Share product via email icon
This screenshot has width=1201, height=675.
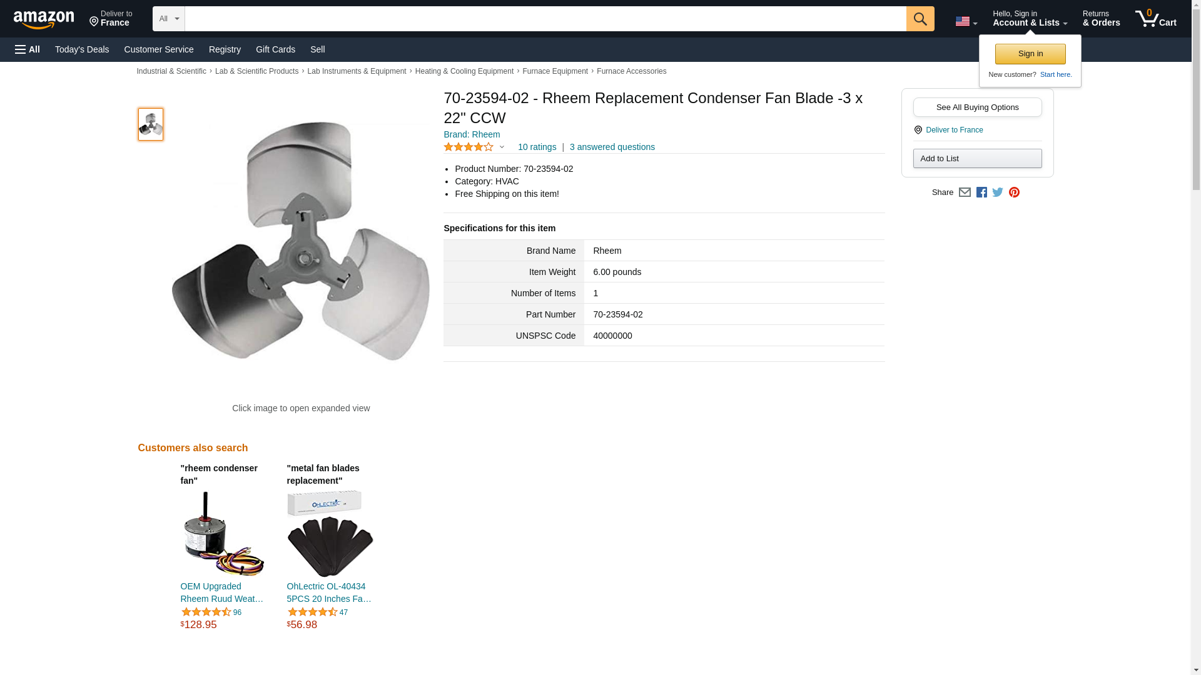pos(965,192)
